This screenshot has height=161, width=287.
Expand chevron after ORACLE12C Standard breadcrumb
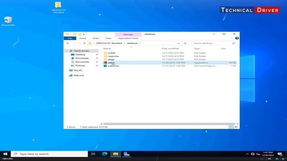coord(125,43)
